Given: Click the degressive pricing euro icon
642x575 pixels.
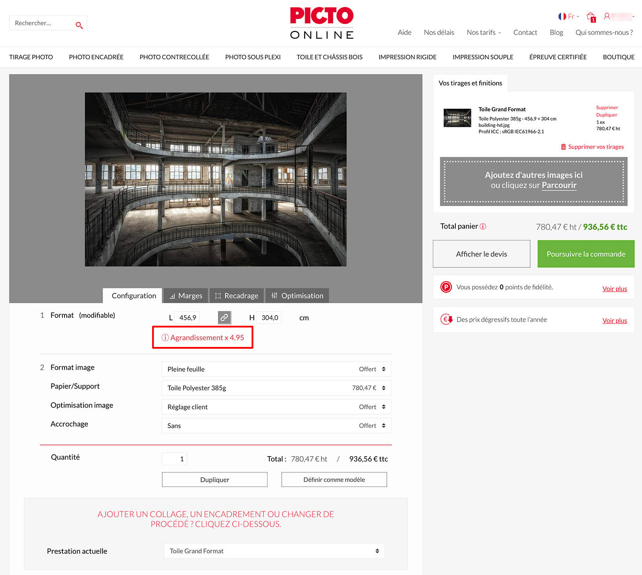Looking at the screenshot, I should point(446,319).
